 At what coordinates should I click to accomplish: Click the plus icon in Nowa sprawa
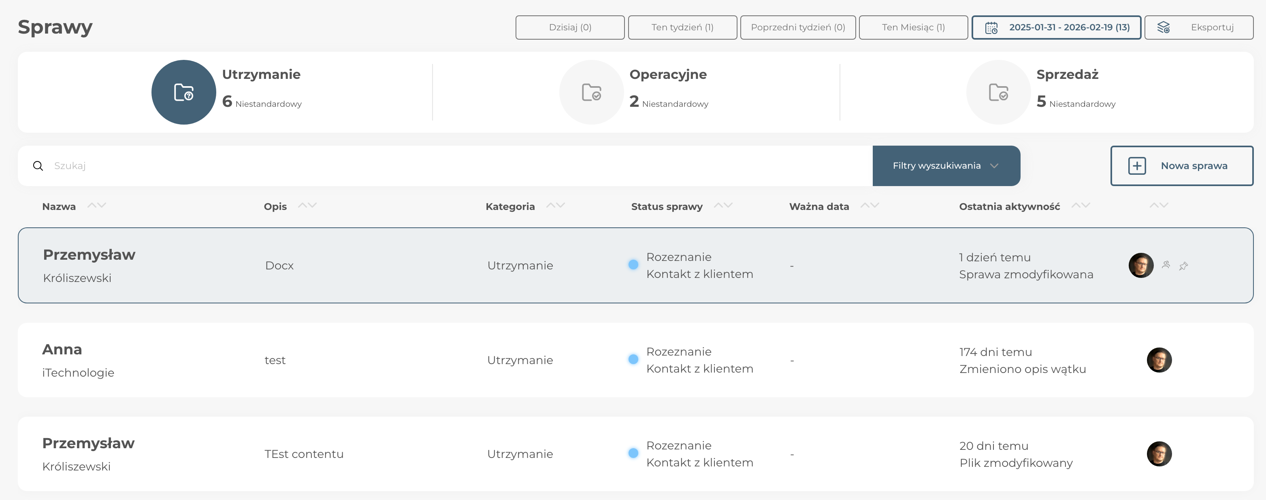(1137, 166)
